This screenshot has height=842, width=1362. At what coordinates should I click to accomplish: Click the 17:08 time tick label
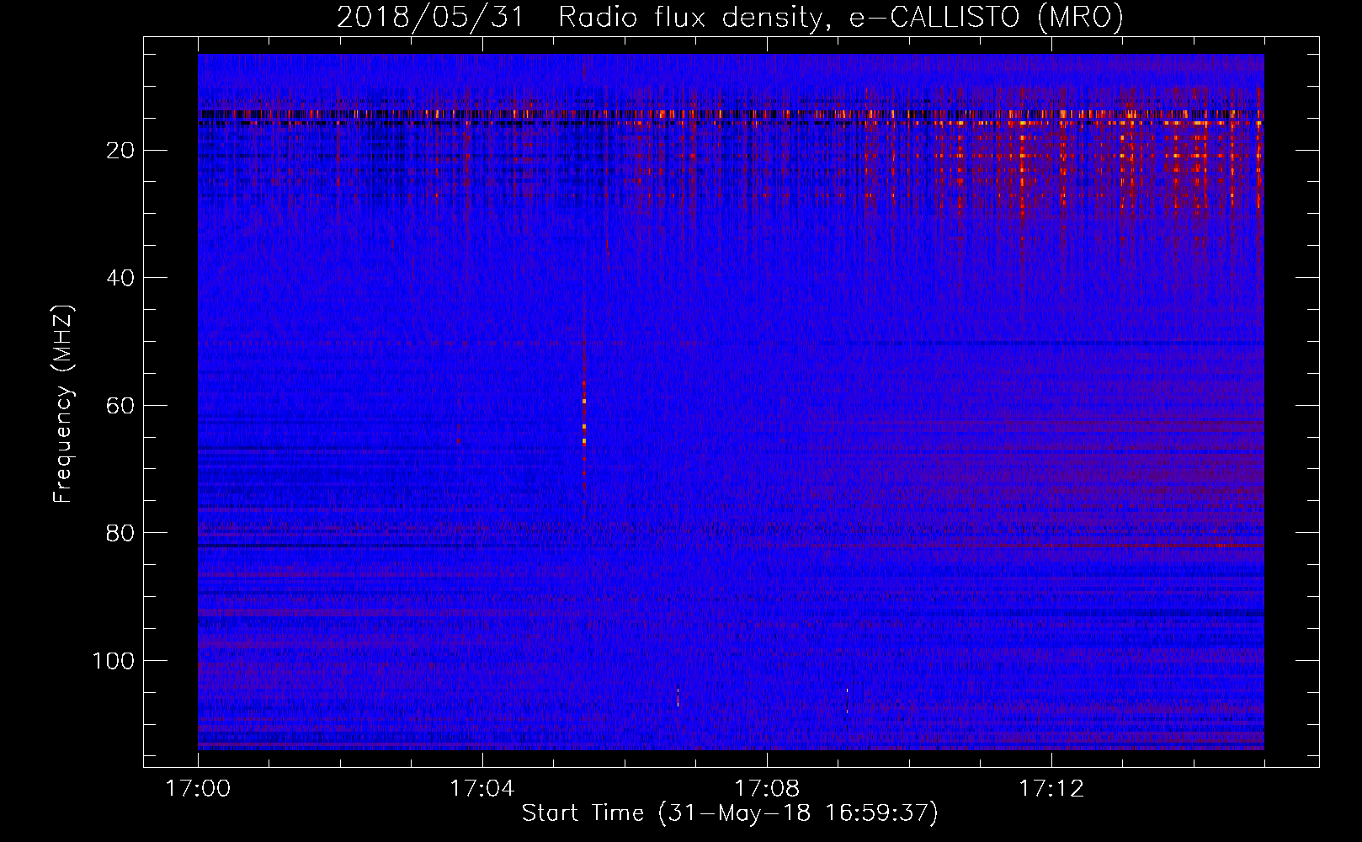(767, 788)
